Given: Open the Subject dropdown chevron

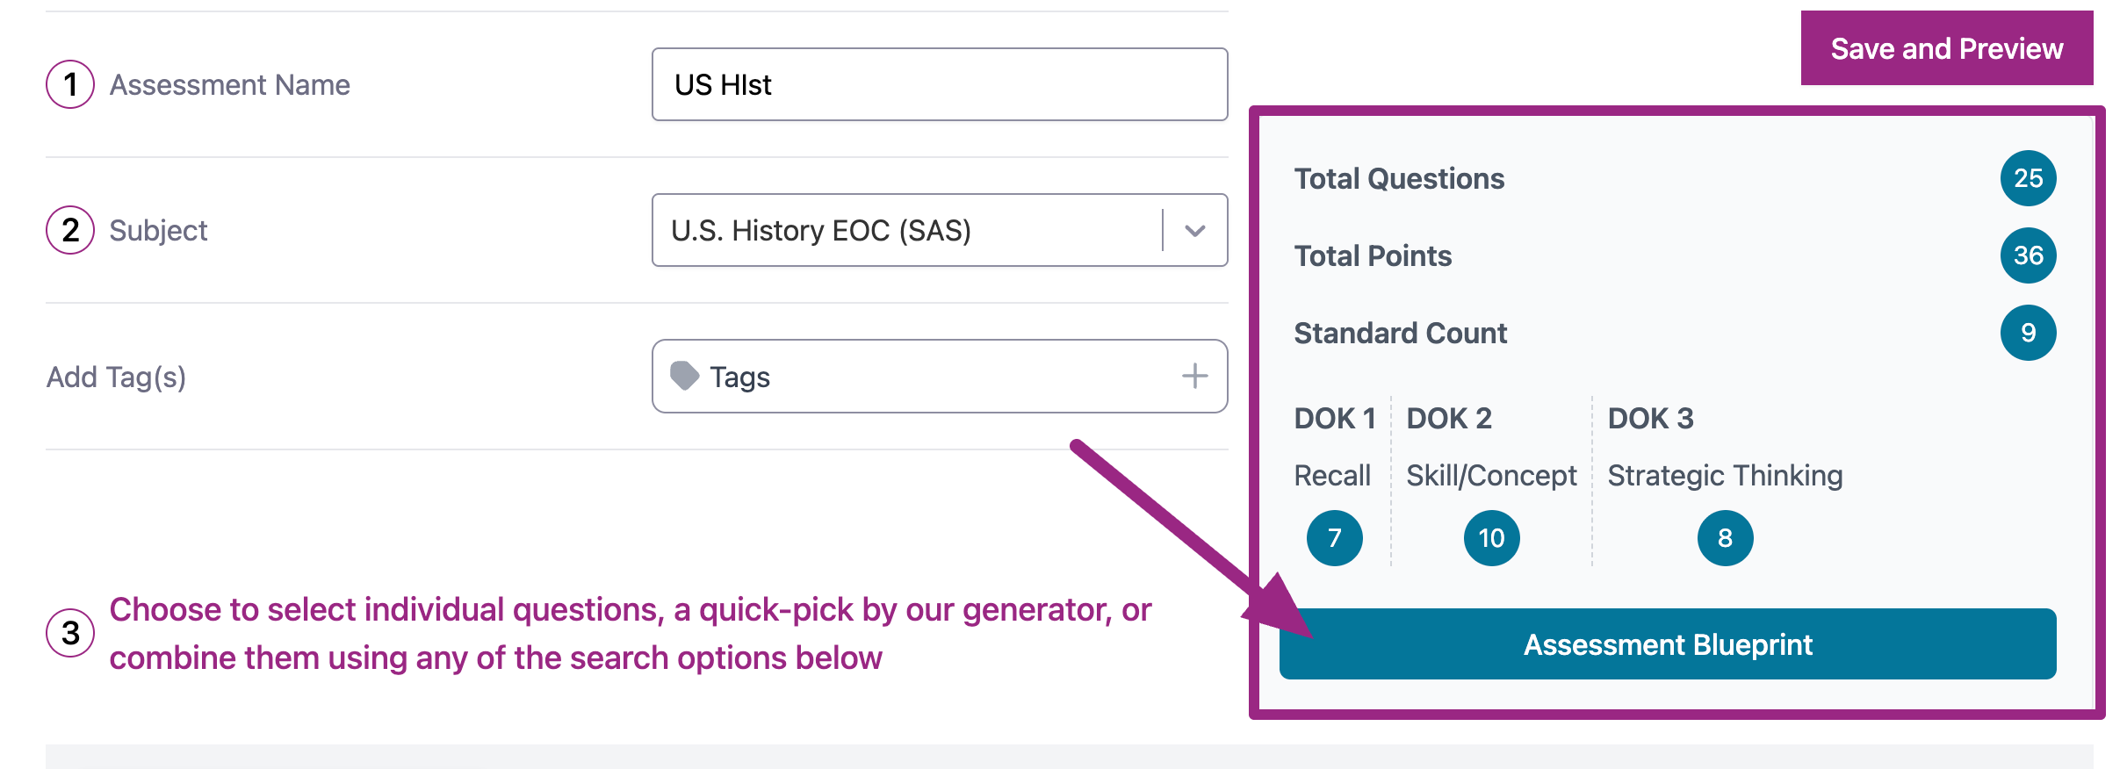Looking at the screenshot, I should click(x=1194, y=230).
